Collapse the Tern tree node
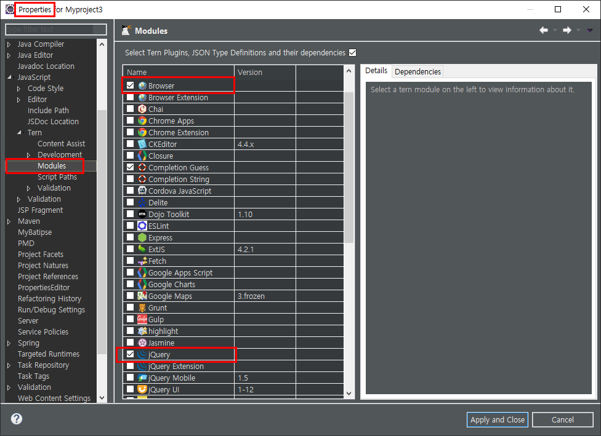601x436 pixels. (19, 133)
